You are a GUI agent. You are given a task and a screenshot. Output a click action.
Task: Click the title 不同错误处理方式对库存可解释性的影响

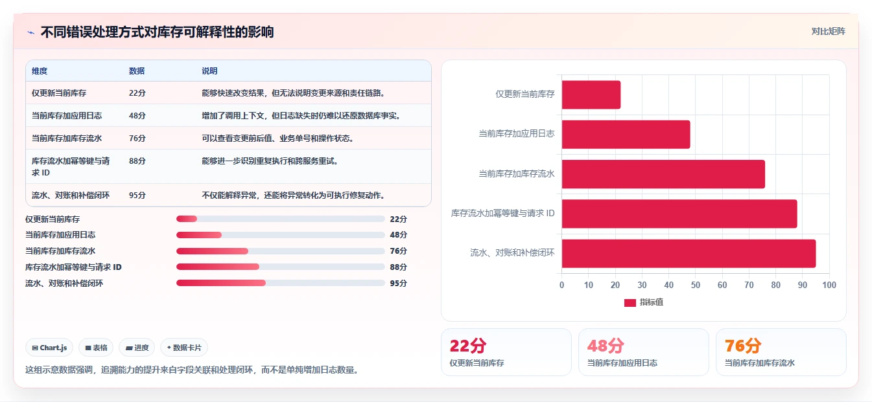click(x=158, y=32)
